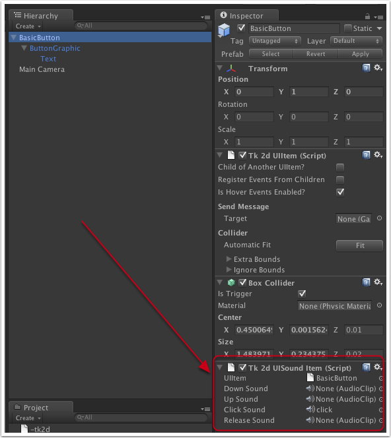Image resolution: width=391 pixels, height=438 pixels.
Task: Toggle the Static checkbox
Action: point(348,28)
